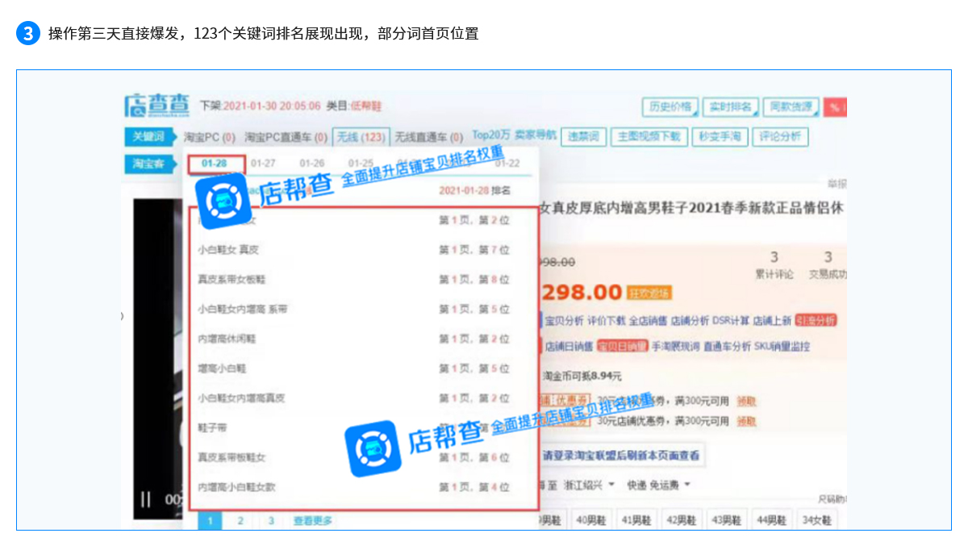This screenshot has height=554, width=968.
Task: Switch to 无线直通车 (0) tab
Action: click(428, 137)
